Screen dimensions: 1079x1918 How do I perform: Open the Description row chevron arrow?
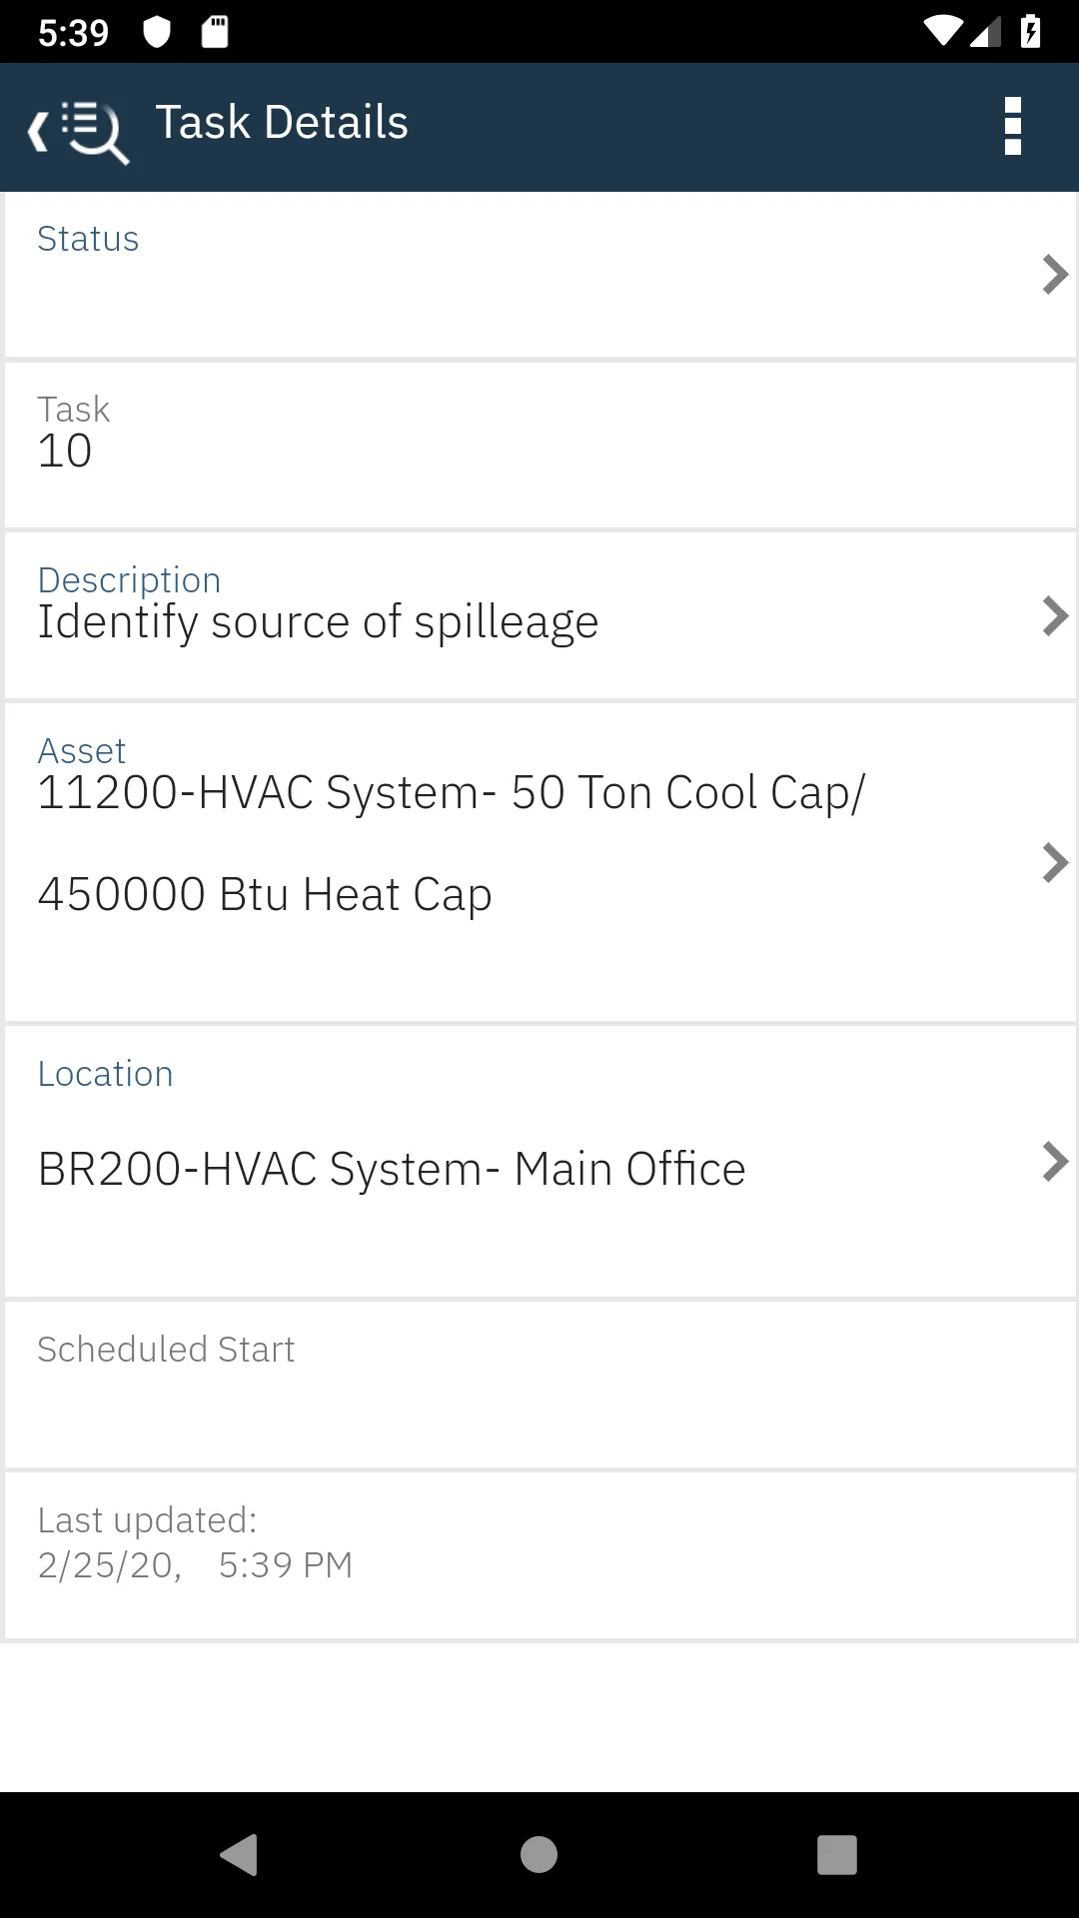click(x=1054, y=616)
